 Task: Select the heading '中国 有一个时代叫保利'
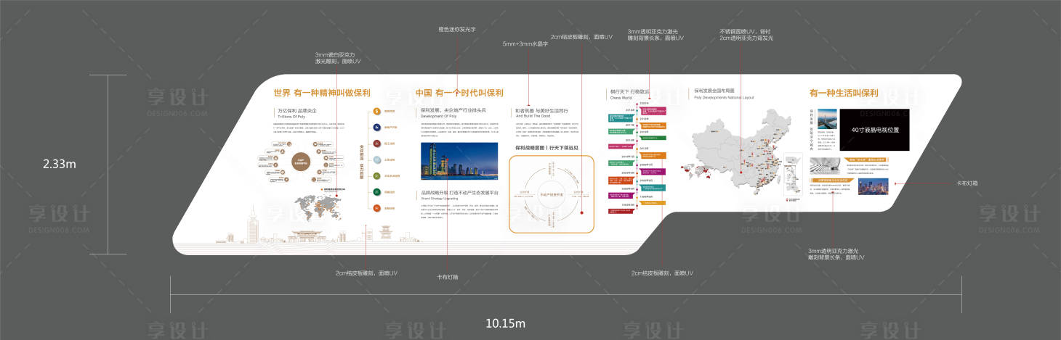point(459,93)
